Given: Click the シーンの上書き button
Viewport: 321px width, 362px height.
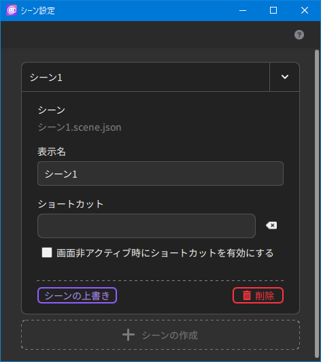Looking at the screenshot, I should click(x=78, y=295).
